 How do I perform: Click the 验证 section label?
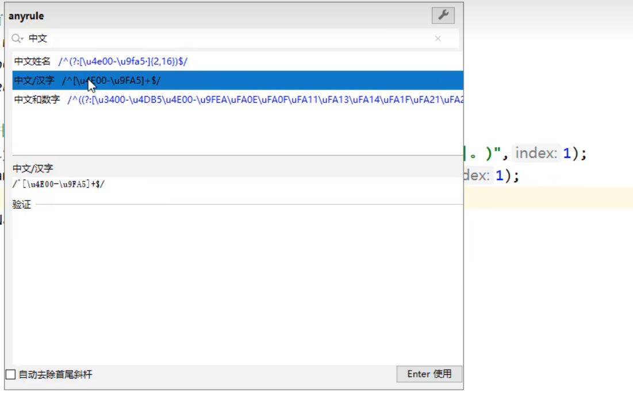[22, 205]
